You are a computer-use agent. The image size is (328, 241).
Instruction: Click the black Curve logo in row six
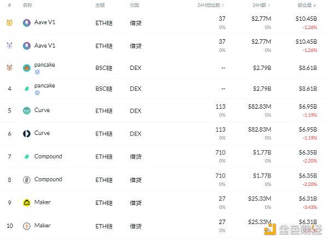27,133
